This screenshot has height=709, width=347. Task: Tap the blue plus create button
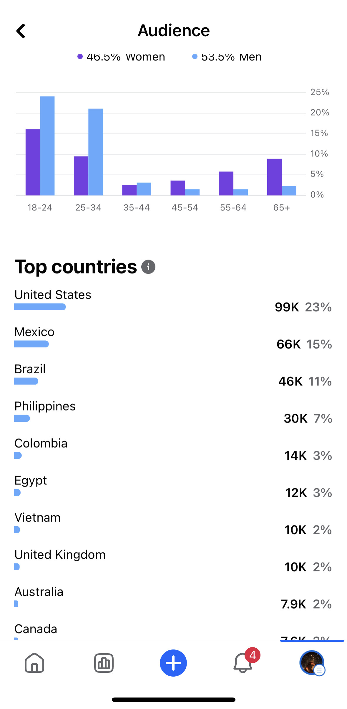click(x=173, y=663)
